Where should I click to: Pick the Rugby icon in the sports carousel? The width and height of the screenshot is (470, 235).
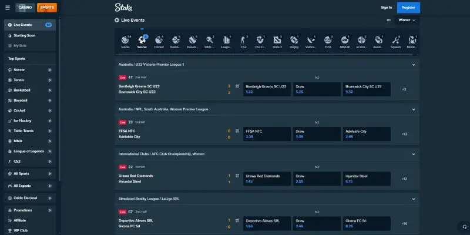[294, 41]
